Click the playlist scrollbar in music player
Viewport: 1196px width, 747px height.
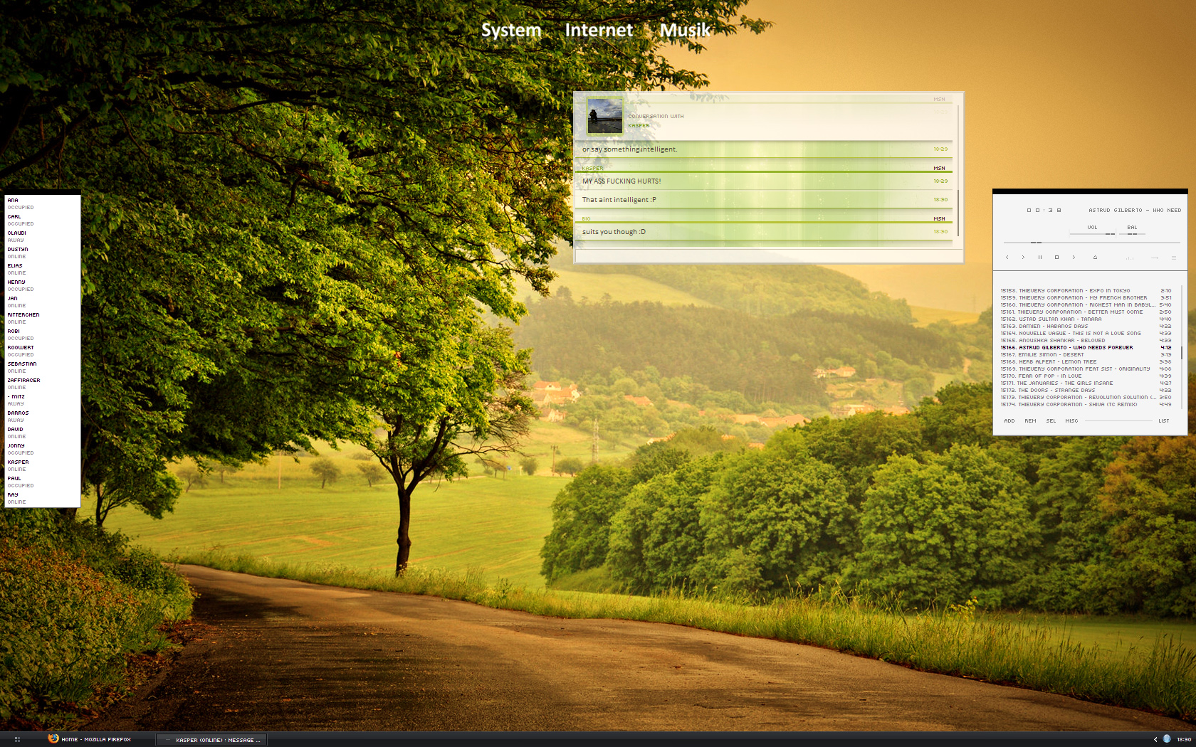tap(1182, 347)
